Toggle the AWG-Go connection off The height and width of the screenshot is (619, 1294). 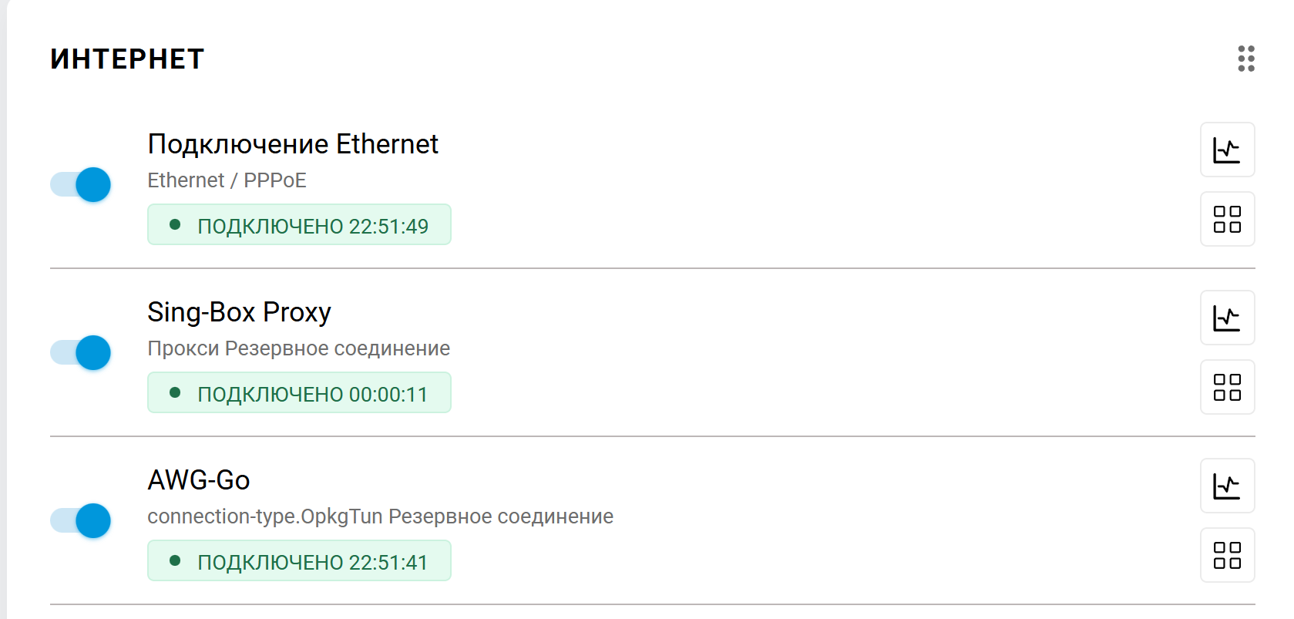[81, 521]
